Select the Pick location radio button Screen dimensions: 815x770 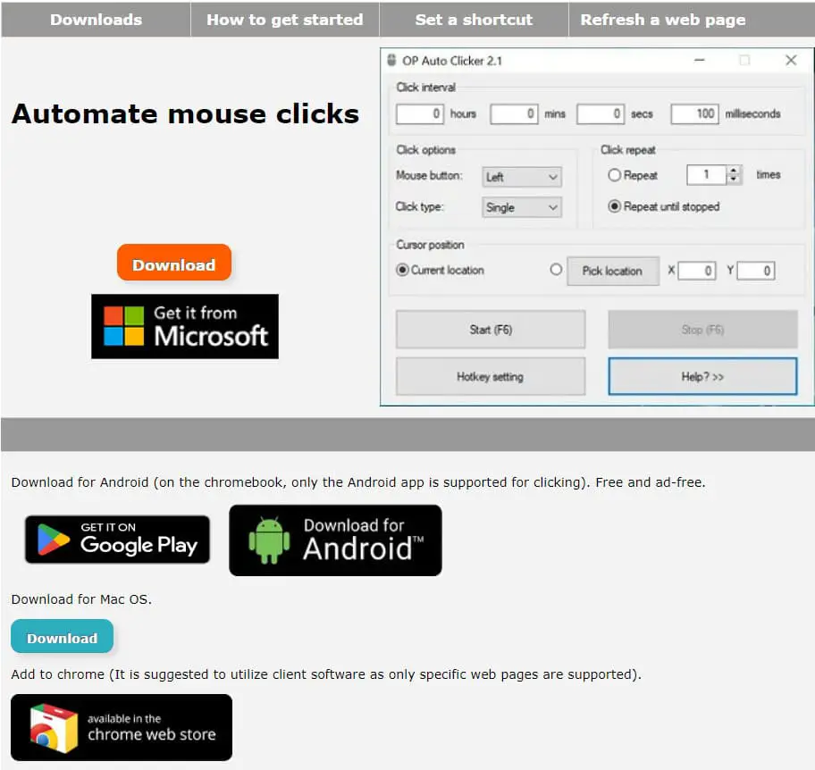pos(556,270)
